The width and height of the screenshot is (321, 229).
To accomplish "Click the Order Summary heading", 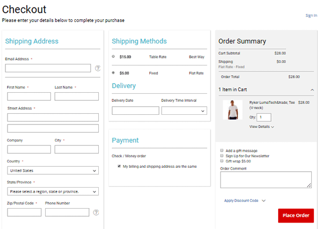I will click(x=242, y=41).
